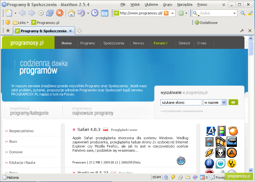Open the Ulubione menu
Screen dimensions: 255x182
pos(151,4)
